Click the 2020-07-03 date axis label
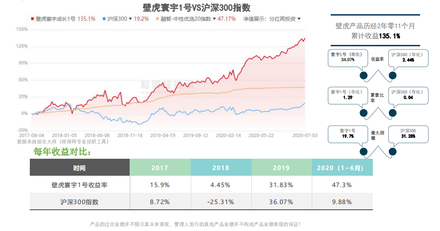The height and width of the screenshot is (231, 440). (x=305, y=135)
